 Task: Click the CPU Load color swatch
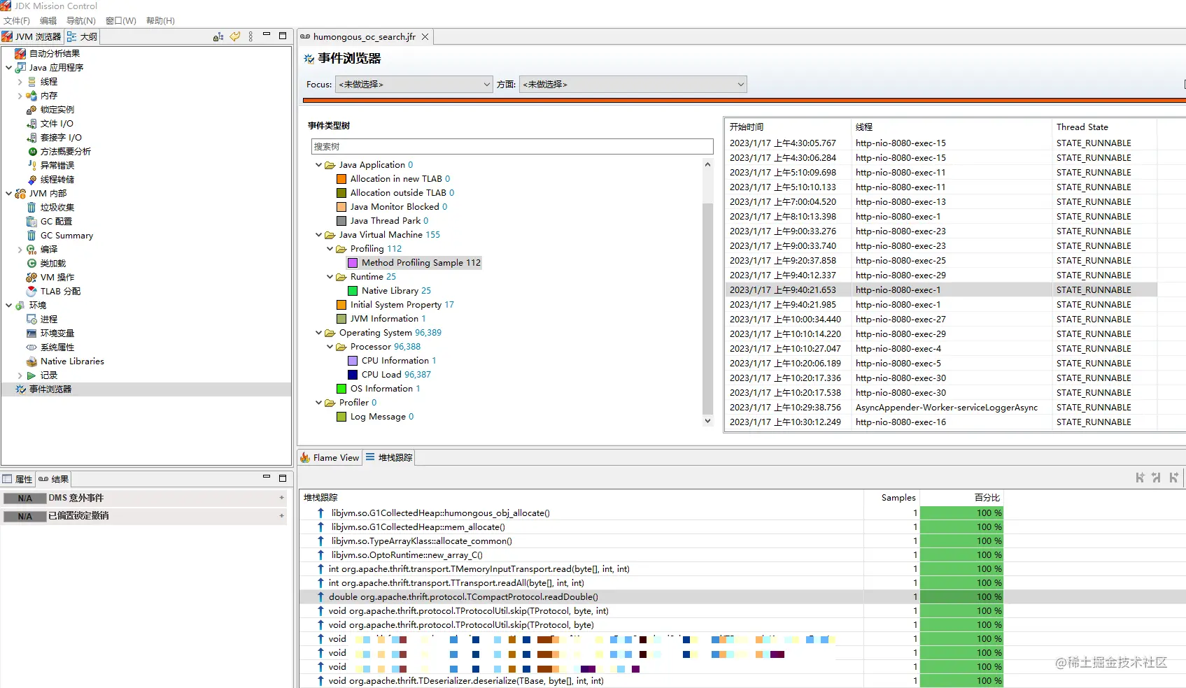pos(353,375)
